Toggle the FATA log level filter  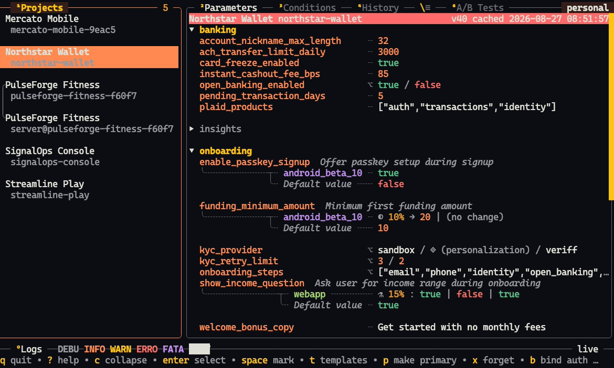point(173,349)
